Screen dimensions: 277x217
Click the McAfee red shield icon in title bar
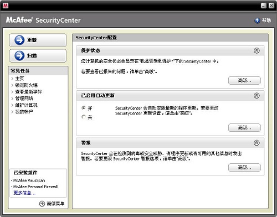point(6,6)
